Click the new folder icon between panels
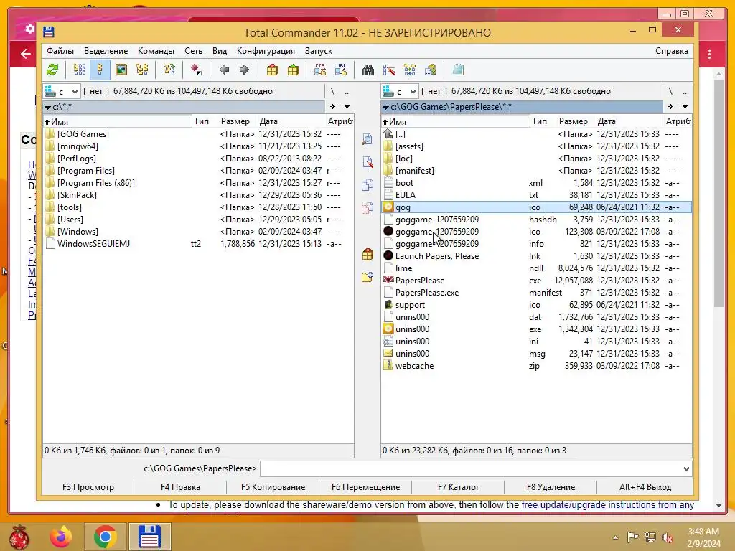This screenshot has width=735, height=551. [x=367, y=278]
